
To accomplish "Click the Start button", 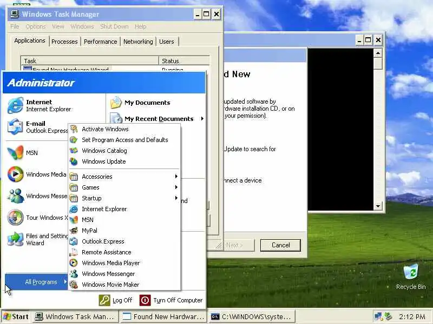I will (16, 316).
